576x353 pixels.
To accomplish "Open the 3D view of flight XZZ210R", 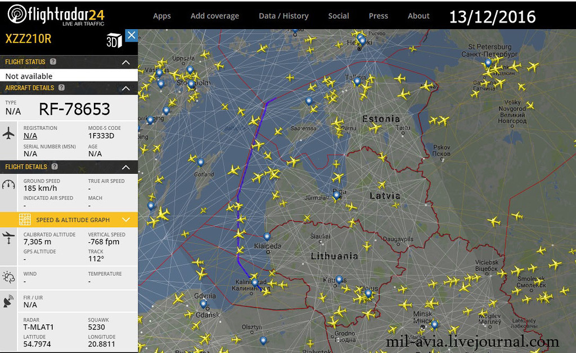I will click(x=114, y=41).
